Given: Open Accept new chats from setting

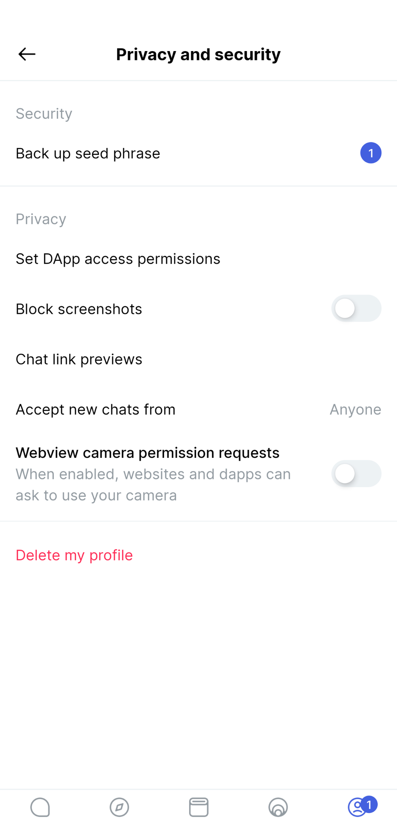Looking at the screenshot, I should tap(96, 410).
